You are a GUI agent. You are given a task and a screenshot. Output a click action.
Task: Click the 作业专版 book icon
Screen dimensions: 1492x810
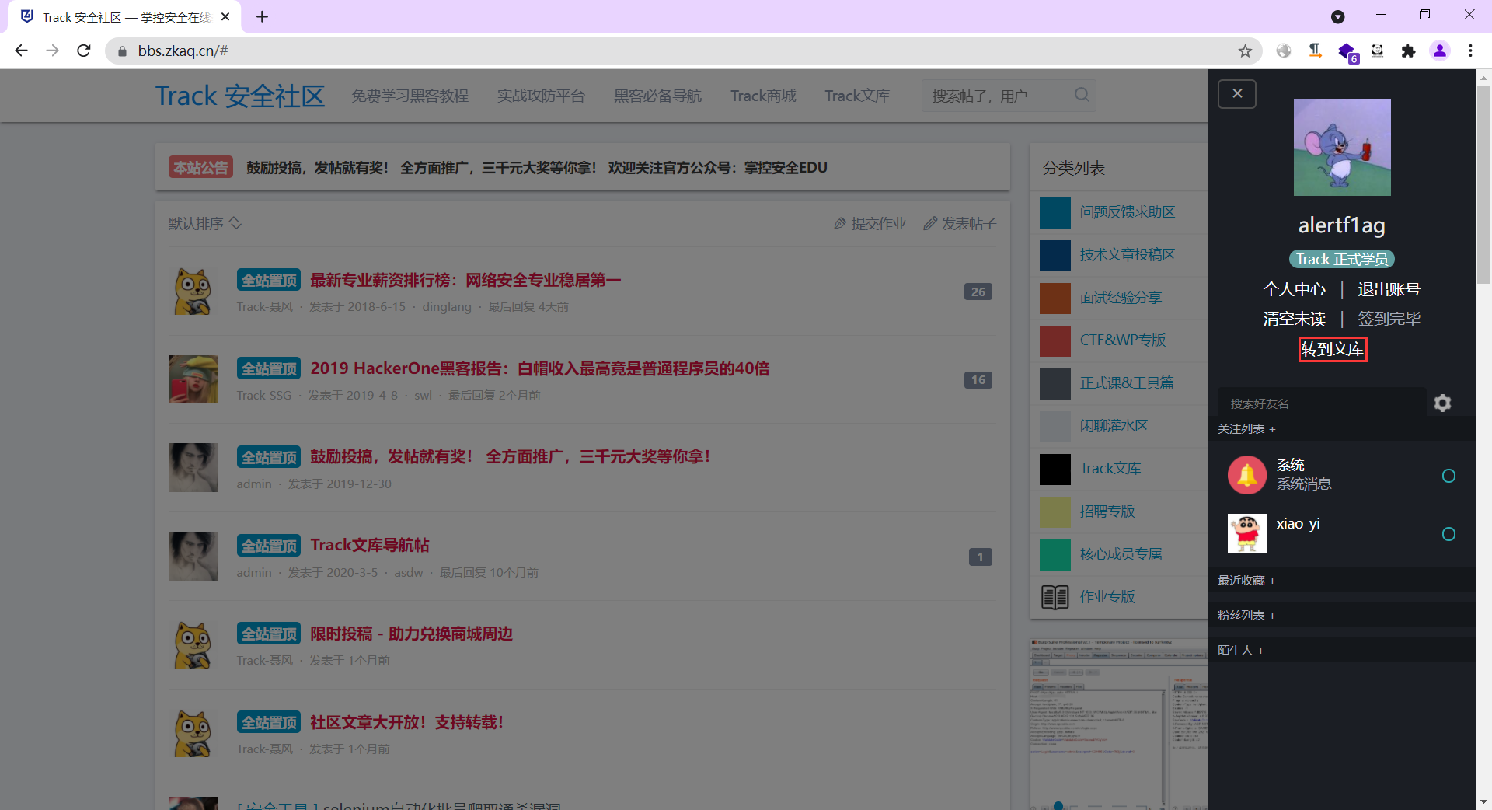click(1055, 597)
